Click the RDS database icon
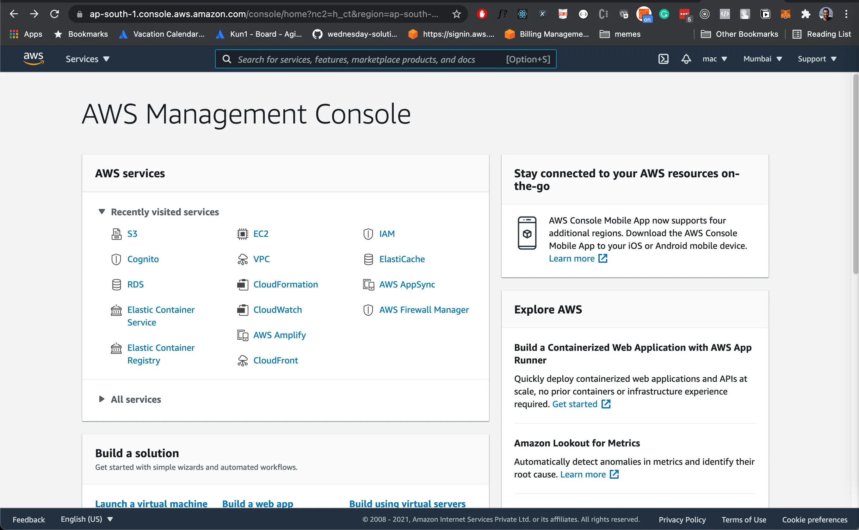This screenshot has width=859, height=530. 116,284
